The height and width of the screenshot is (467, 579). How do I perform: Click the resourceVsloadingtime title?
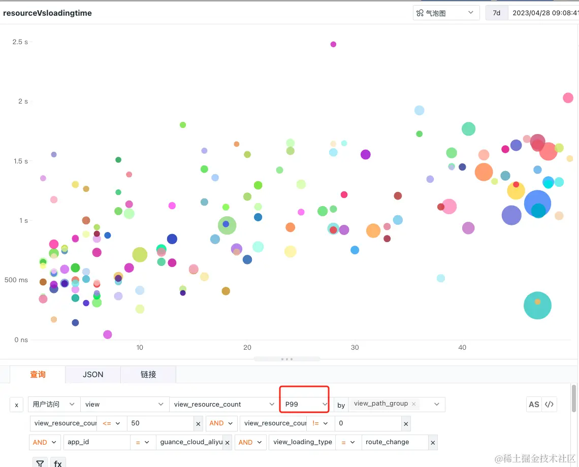pos(47,13)
